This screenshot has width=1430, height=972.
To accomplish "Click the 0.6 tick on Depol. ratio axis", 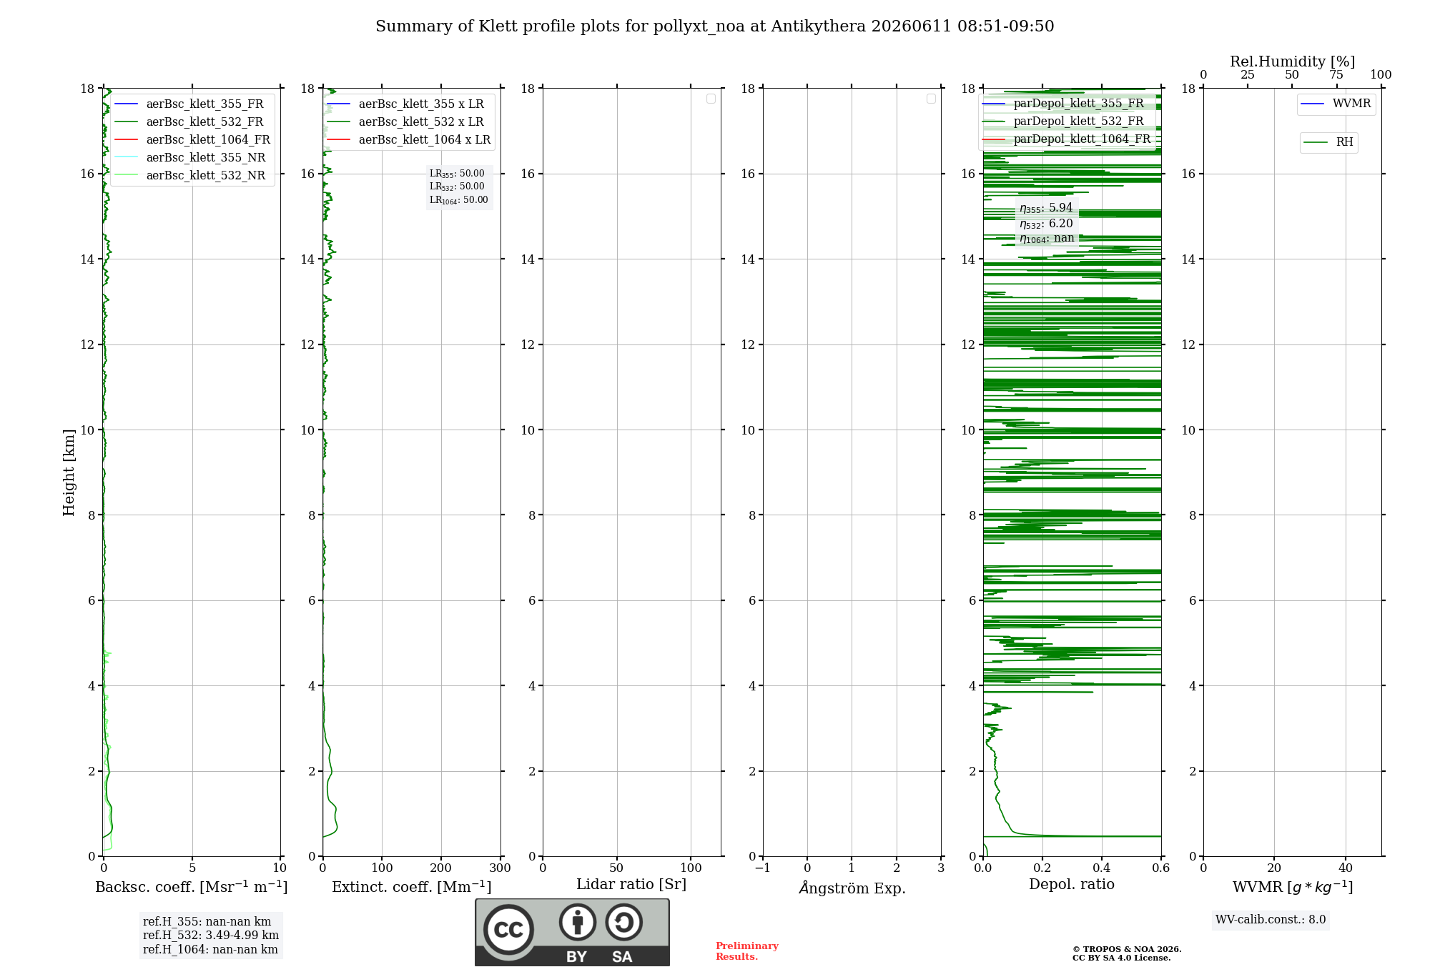I will (1161, 868).
